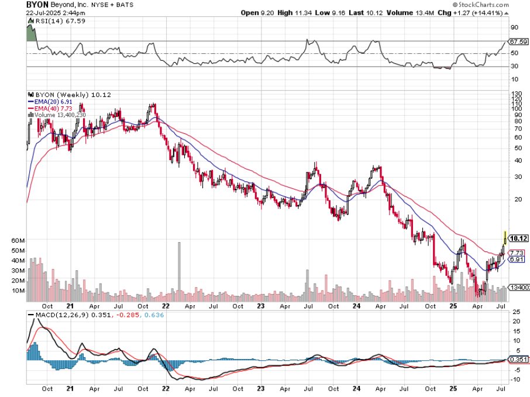530x397 pixels.
Task: Click the blue 0.636 MACD histogram value
Action: [x=154, y=315]
